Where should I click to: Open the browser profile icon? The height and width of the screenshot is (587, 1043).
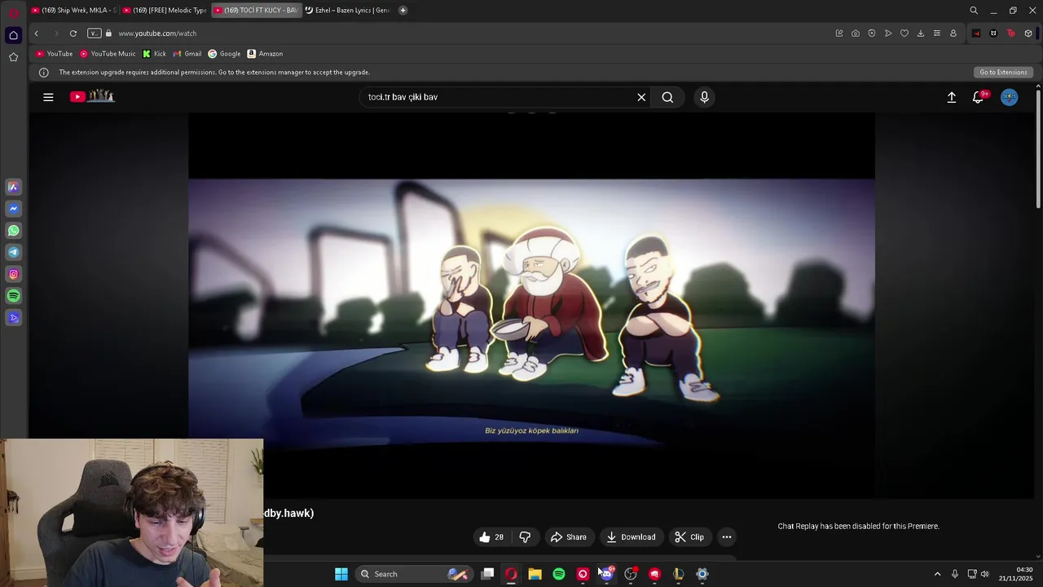coord(953,33)
